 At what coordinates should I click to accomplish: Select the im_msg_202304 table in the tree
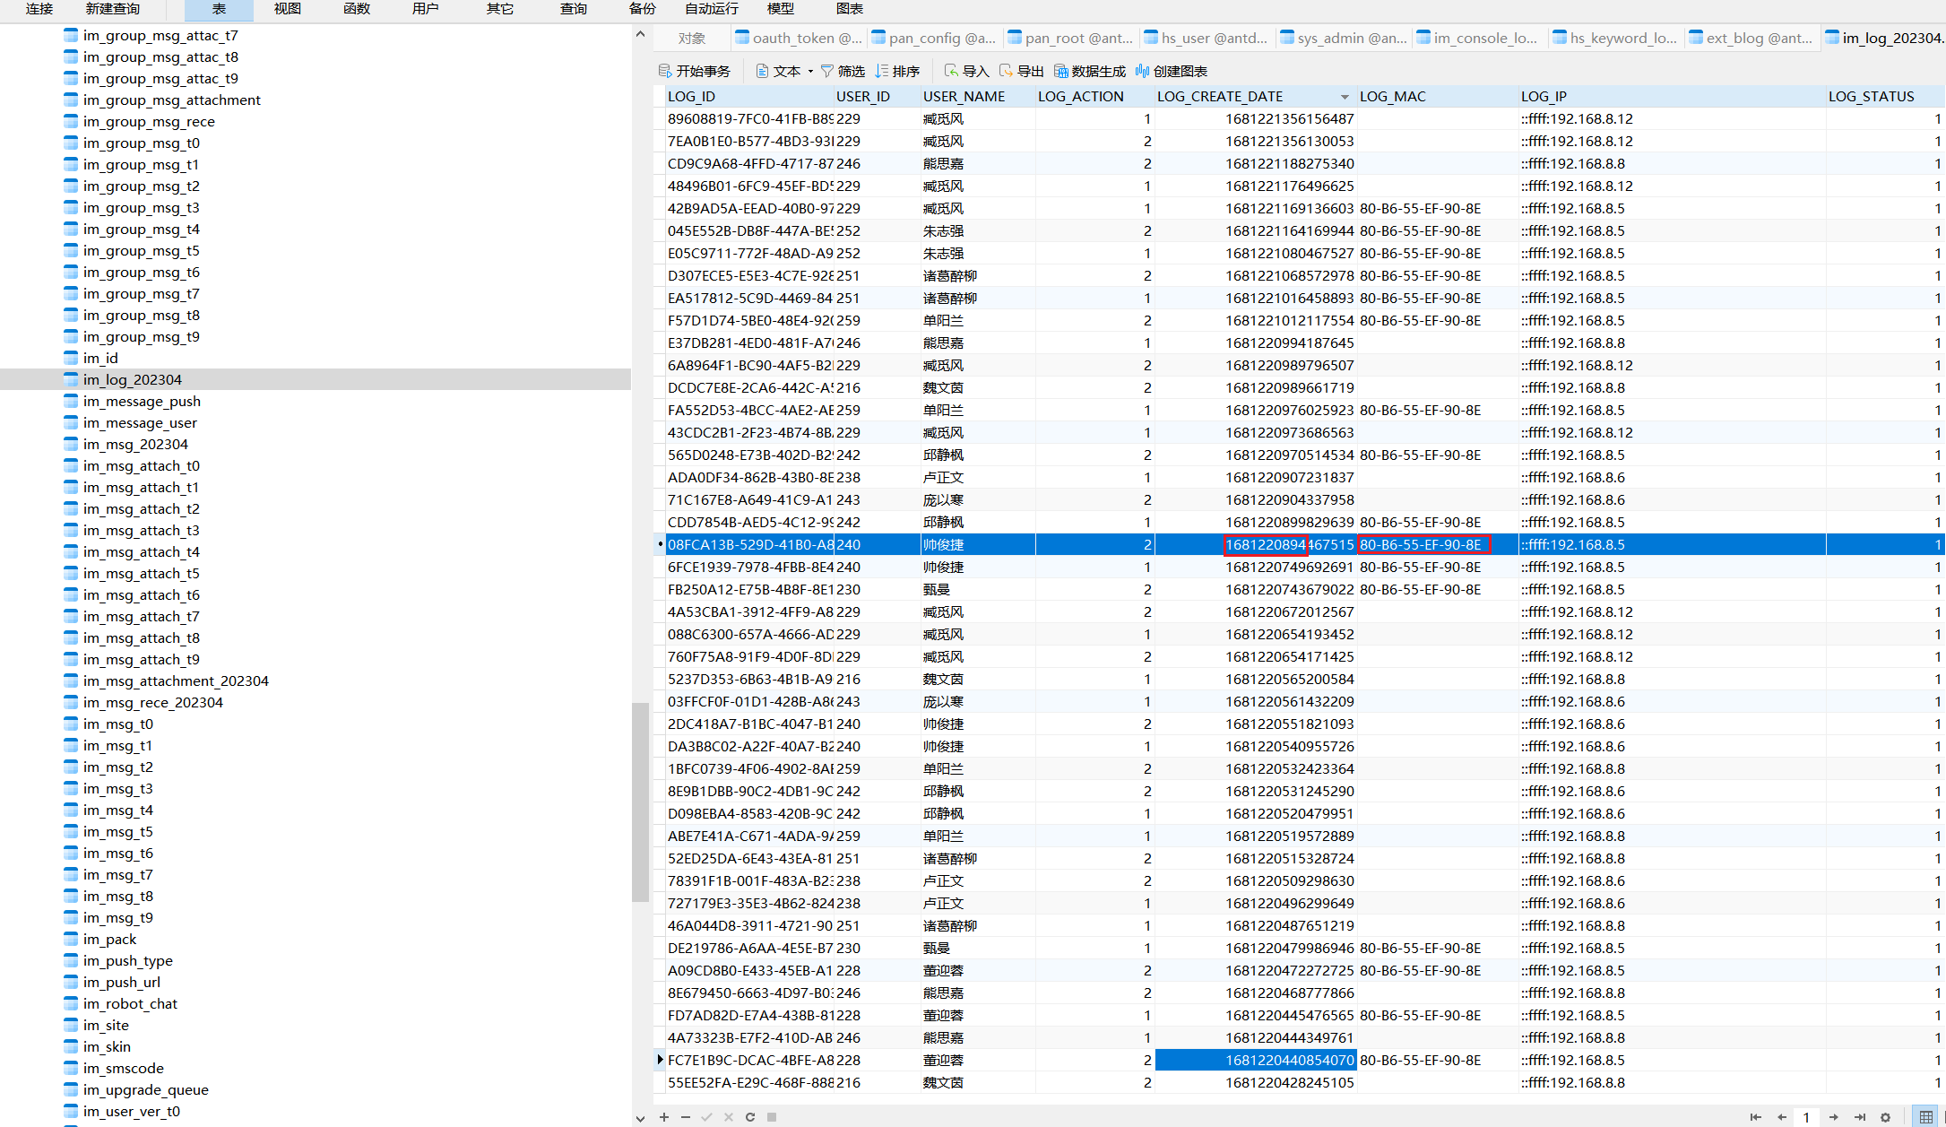point(135,444)
